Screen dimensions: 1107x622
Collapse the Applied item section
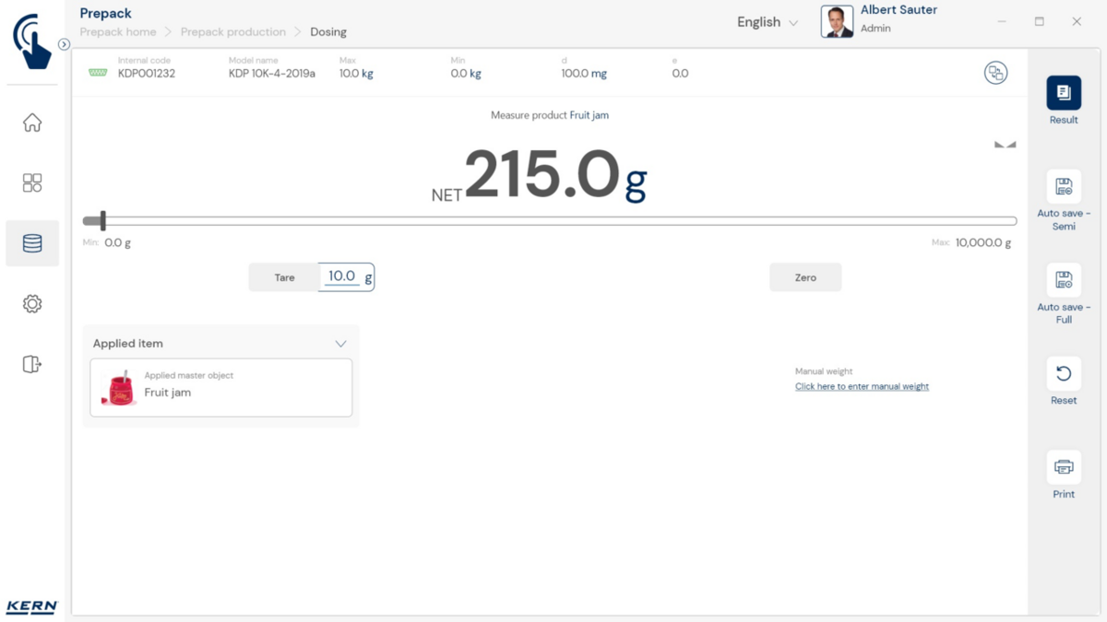[340, 344]
